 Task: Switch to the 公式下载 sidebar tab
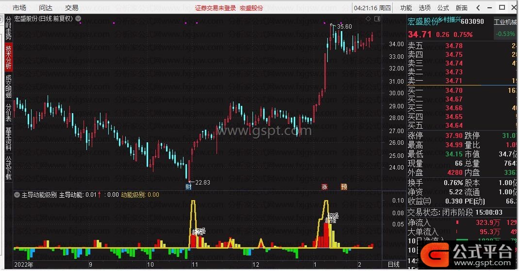click(x=8, y=168)
